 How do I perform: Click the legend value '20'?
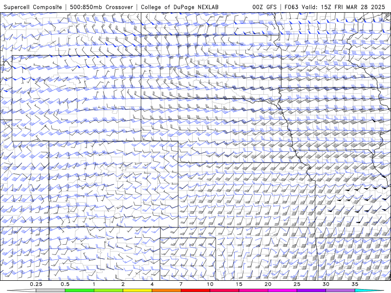268,284
